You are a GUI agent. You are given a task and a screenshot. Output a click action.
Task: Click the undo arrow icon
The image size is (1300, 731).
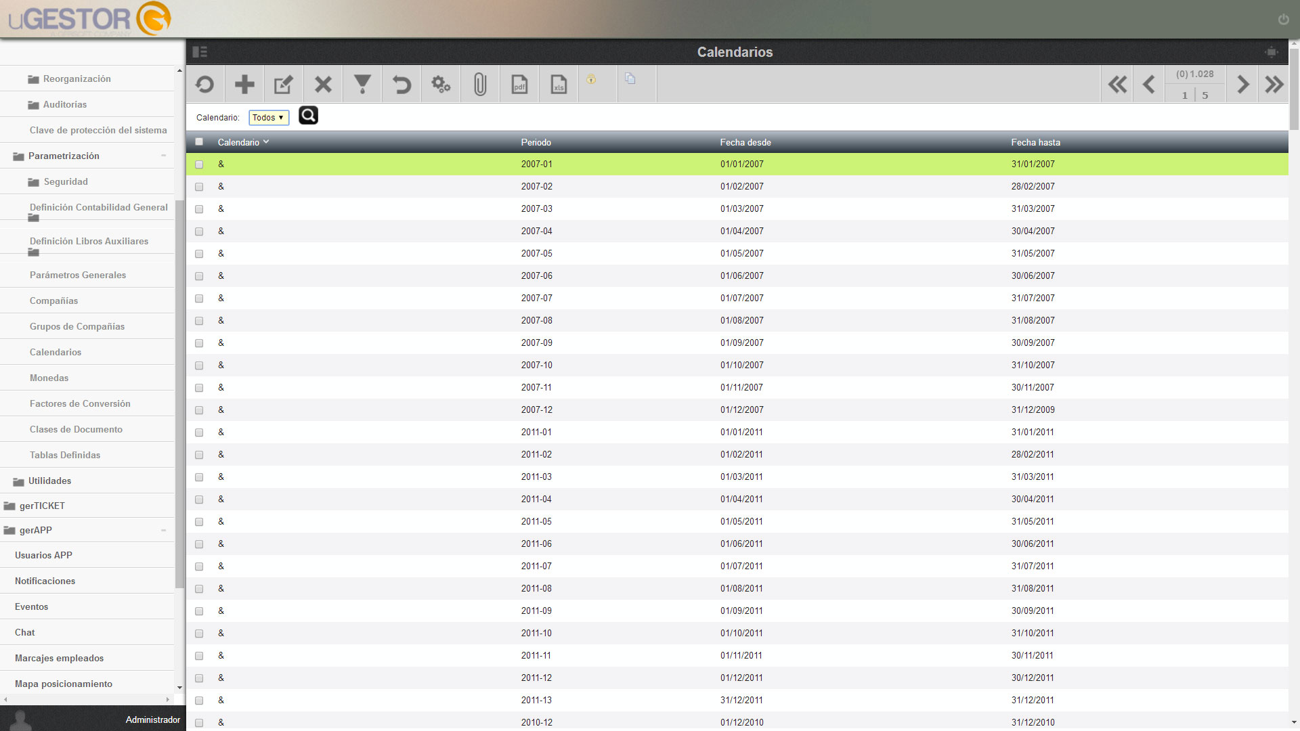(402, 85)
